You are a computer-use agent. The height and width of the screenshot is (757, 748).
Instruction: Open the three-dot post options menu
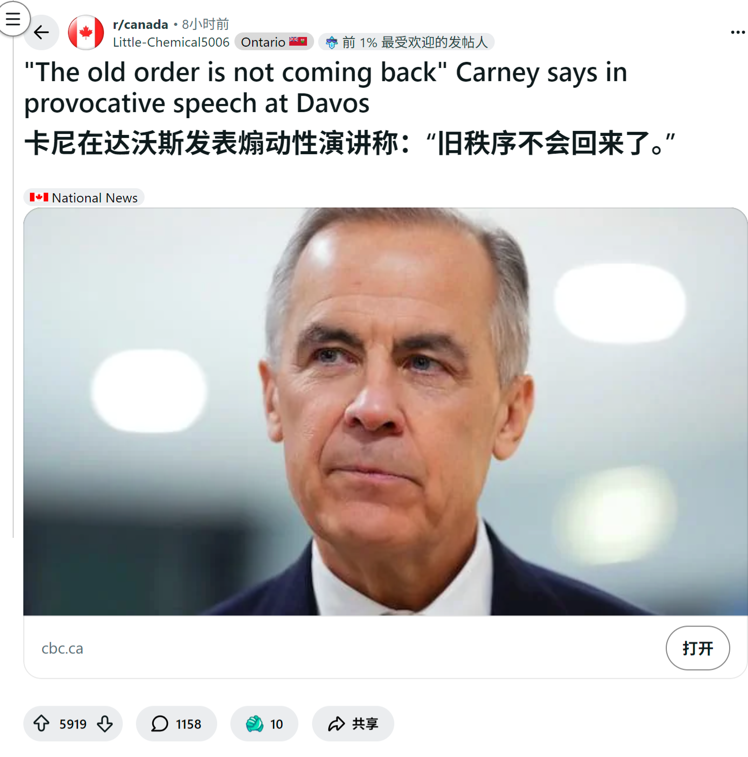[x=738, y=32]
